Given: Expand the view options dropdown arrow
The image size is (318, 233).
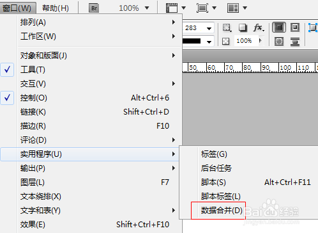Looking at the screenshot, I should (183, 8).
